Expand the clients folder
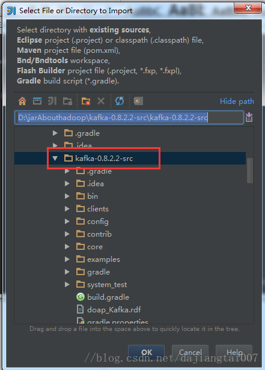Screen dimensions: 265x370 (67, 209)
